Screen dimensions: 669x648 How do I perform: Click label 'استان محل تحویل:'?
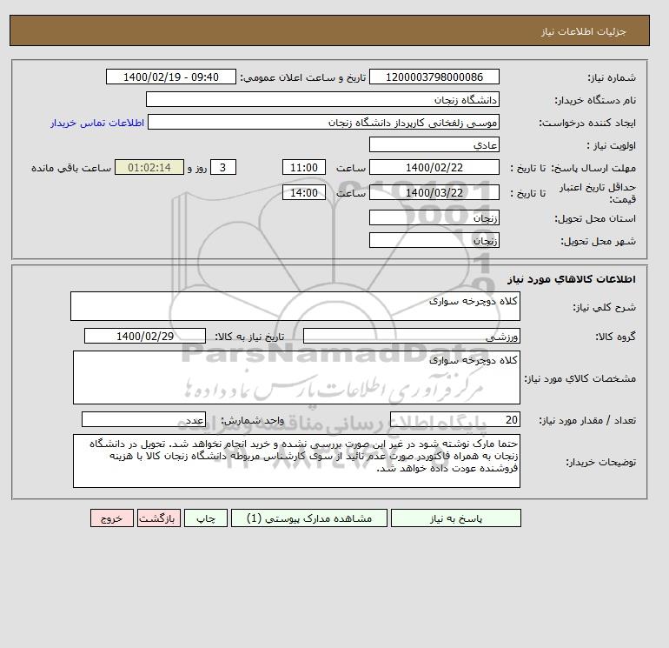(595, 218)
